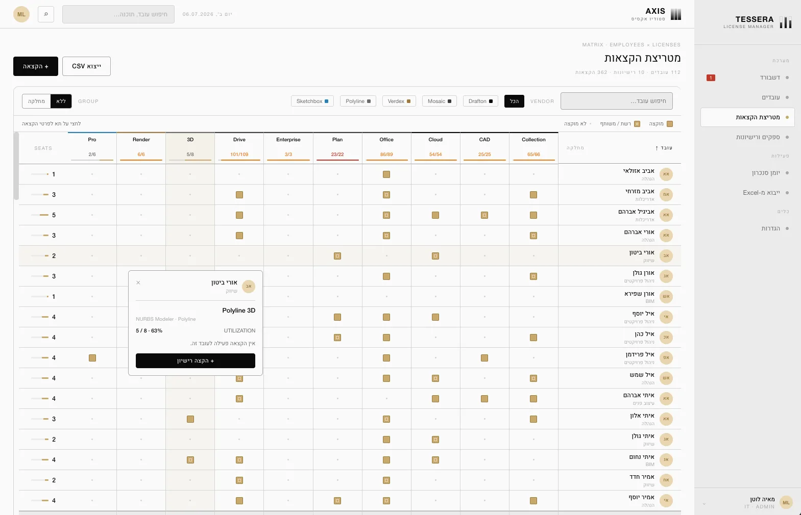This screenshot has width=801, height=515.
Task: Click the avatar of אביב אזולאי
Action: tap(666, 174)
